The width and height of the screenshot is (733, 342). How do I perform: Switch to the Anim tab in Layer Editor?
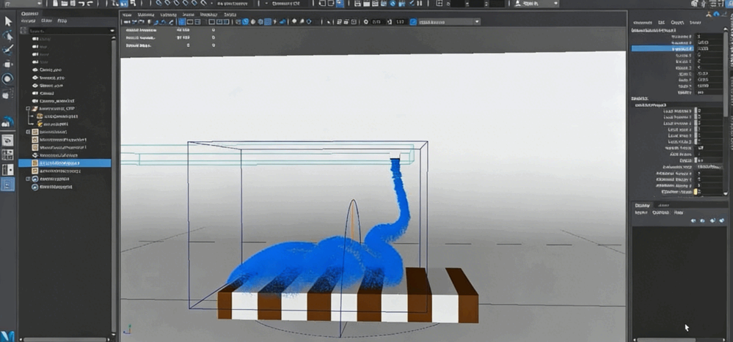[663, 205]
